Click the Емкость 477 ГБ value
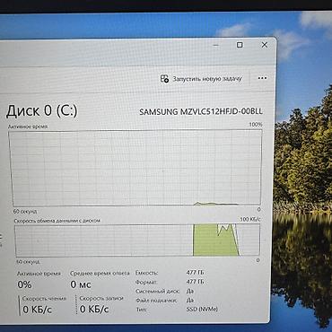This screenshot has width=332, height=332. pyautogui.click(x=195, y=273)
